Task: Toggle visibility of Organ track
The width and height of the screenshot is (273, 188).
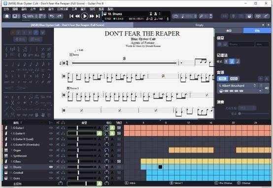Action: 51,150
